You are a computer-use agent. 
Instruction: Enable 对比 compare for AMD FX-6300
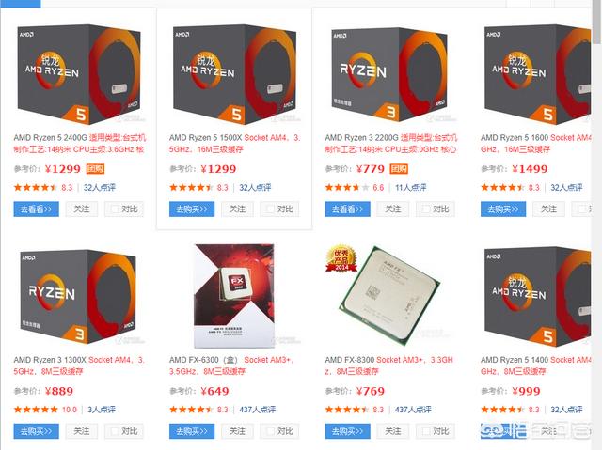(x=270, y=431)
